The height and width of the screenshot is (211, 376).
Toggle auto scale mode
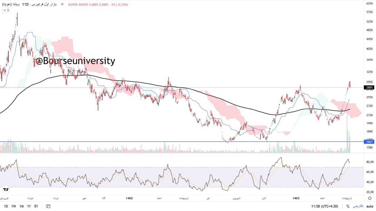pyautogui.click(x=370, y=206)
